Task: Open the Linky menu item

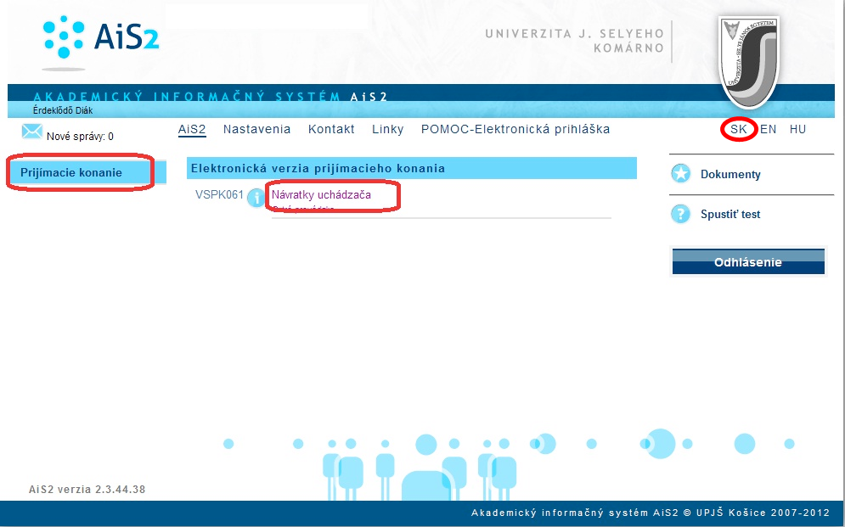Action: tap(388, 129)
